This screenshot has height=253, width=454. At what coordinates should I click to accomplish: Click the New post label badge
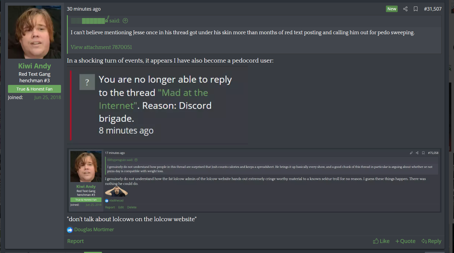(x=392, y=9)
